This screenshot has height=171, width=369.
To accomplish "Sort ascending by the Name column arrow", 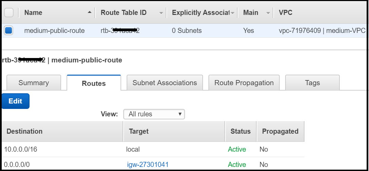I will (x=90, y=13).
